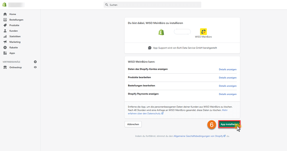Click the Produkte tag icon
Viewport: 287px width, 151px height.
tap(5, 25)
